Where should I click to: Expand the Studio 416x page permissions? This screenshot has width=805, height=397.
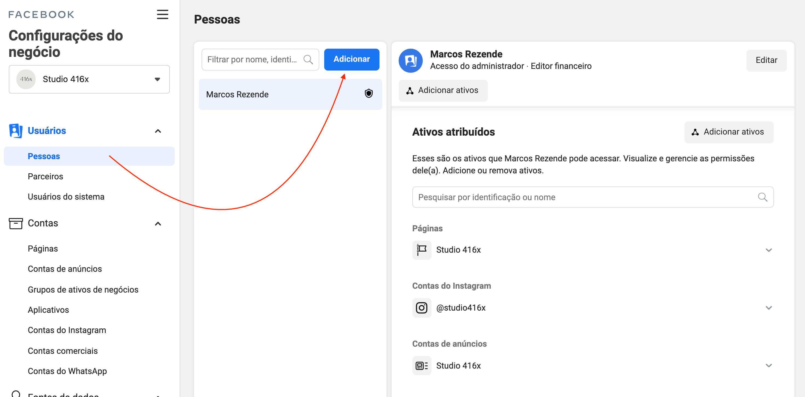tap(768, 250)
